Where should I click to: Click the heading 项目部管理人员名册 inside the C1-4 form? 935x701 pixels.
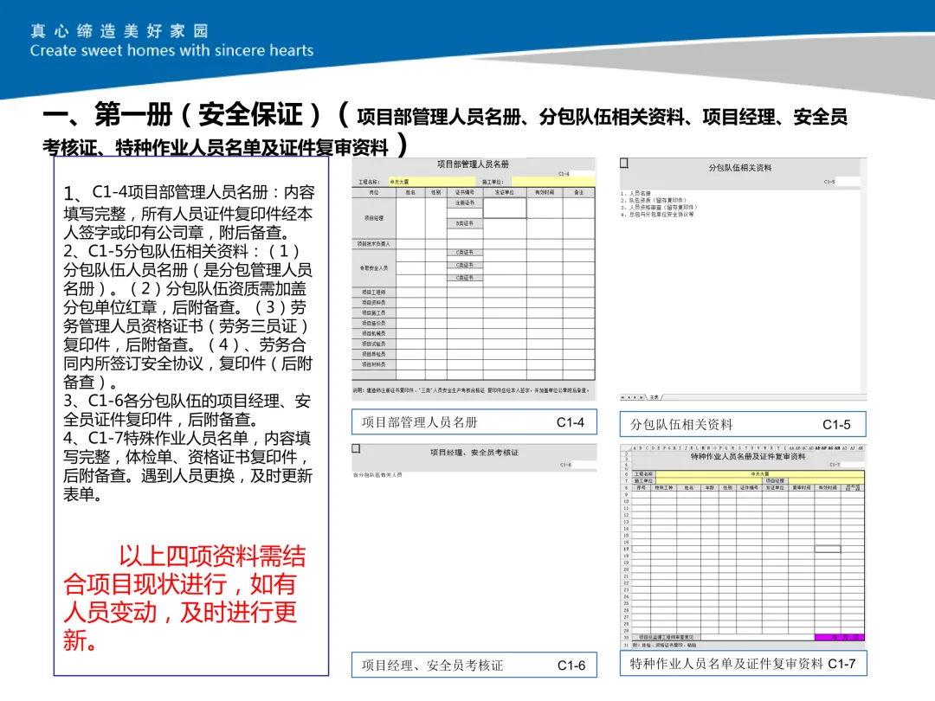(x=473, y=164)
